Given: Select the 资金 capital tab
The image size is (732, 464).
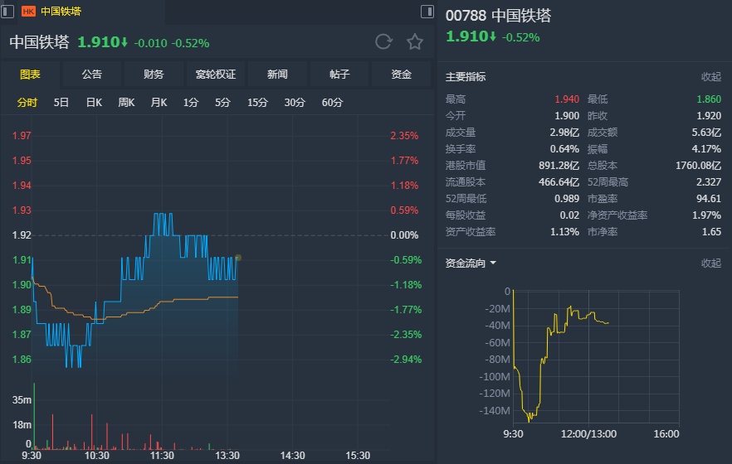Looking at the screenshot, I should pyautogui.click(x=402, y=75).
